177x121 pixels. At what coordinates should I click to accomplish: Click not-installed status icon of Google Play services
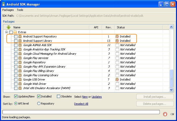117,58
